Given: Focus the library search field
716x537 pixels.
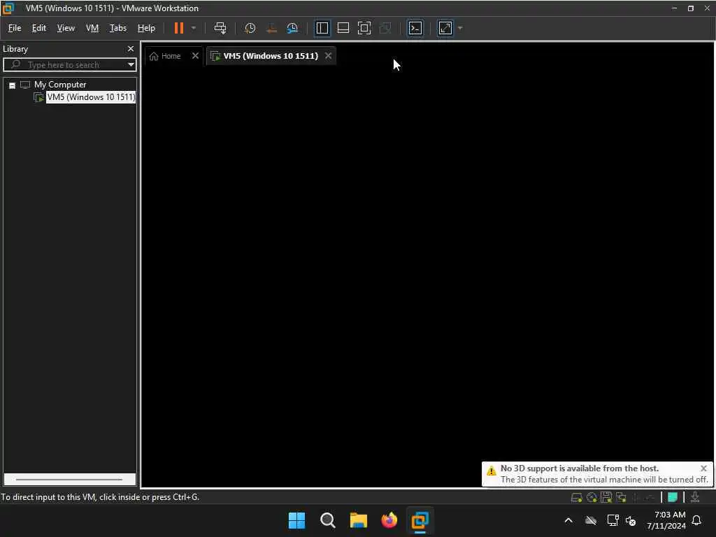Looking at the screenshot, I should 64,65.
